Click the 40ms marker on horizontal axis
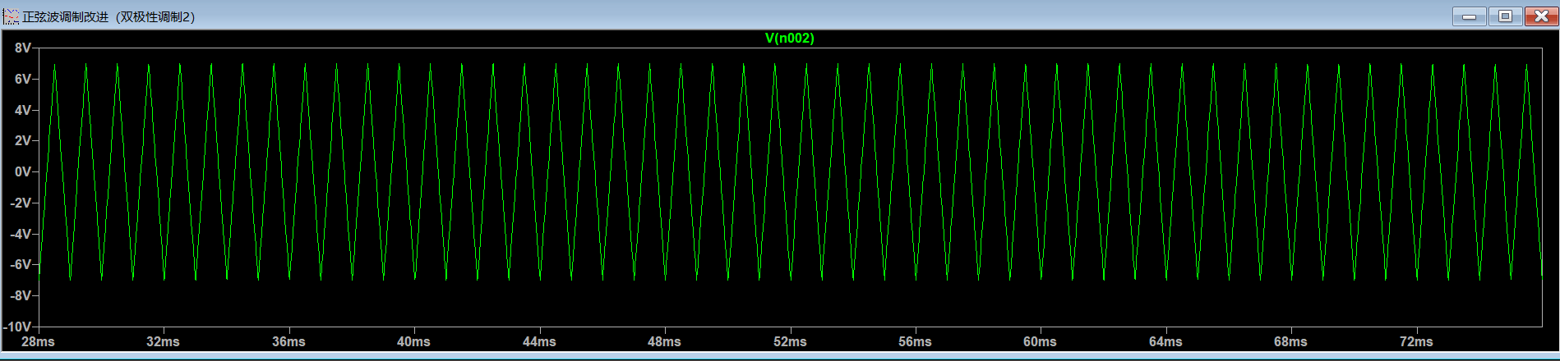 [413, 342]
